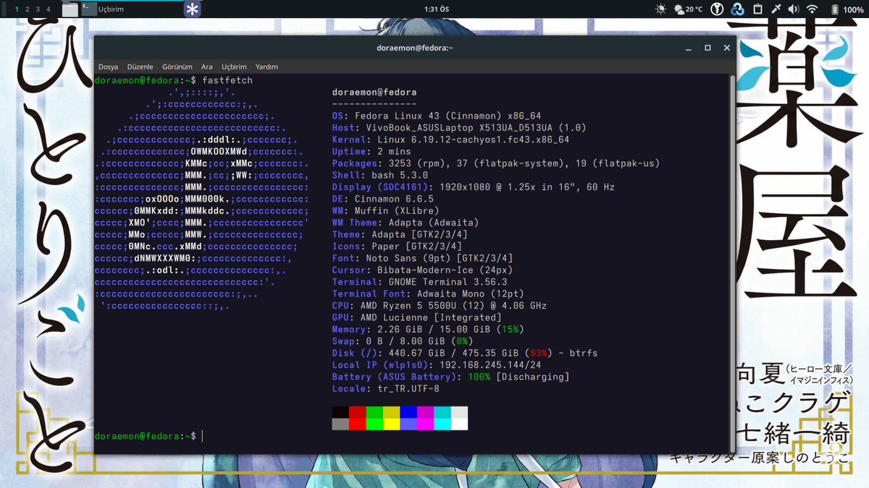Screen dimensions: 869x488
Task: Click the 'WM: Muffin (XLibre)' line
Action: (x=386, y=210)
